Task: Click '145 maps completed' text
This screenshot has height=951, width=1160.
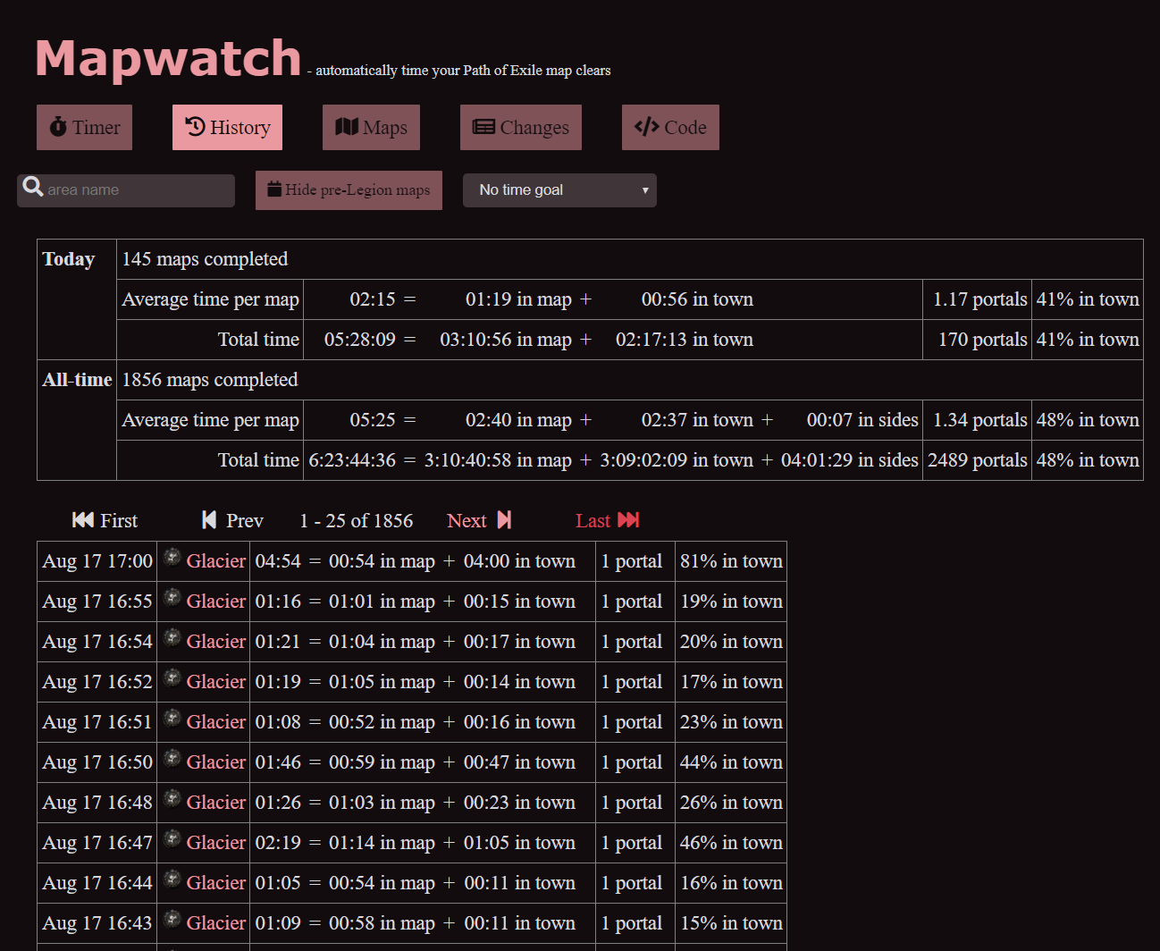Action: pos(205,259)
